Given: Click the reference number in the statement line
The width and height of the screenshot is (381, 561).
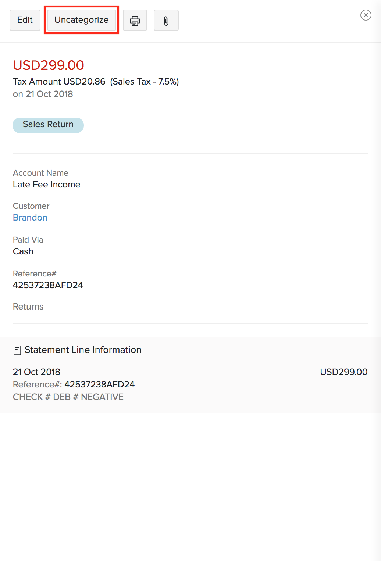Looking at the screenshot, I should point(99,385).
